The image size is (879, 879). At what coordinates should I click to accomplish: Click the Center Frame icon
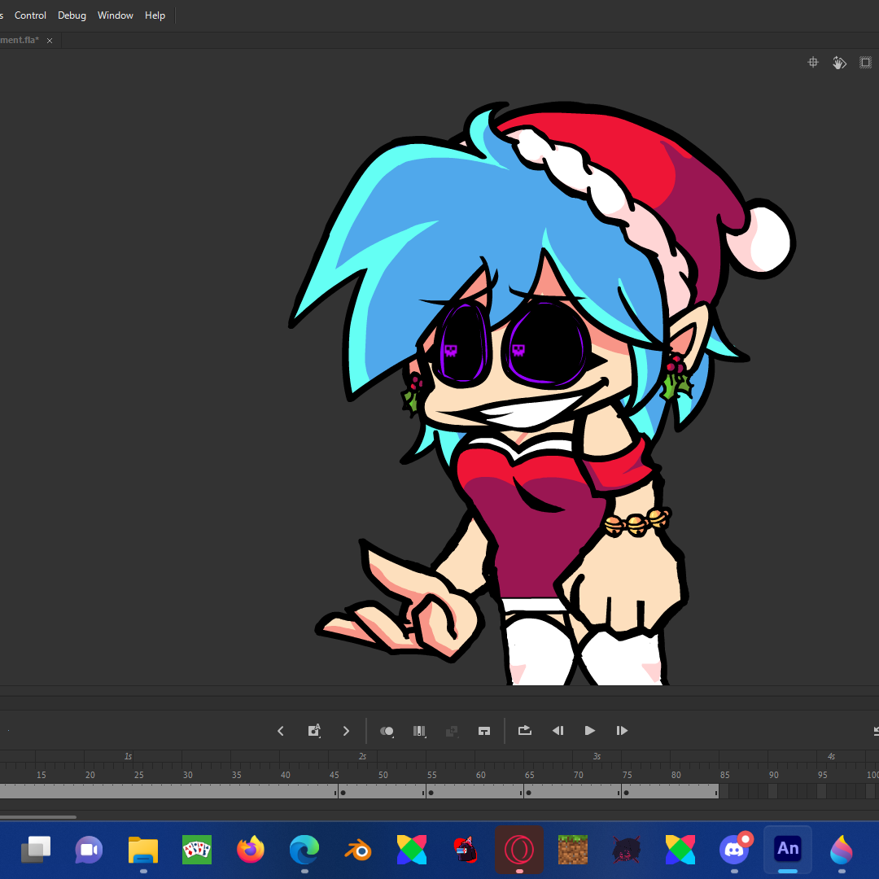pos(483,730)
